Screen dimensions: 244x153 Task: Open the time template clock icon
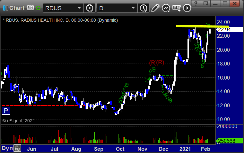coord(143,8)
